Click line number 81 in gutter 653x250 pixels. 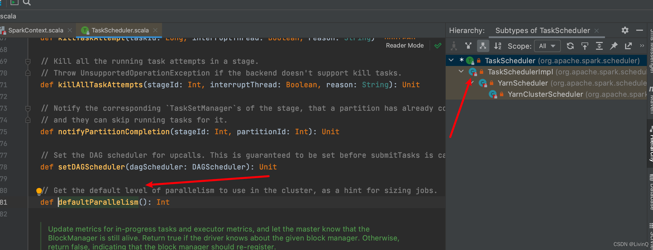point(4,202)
